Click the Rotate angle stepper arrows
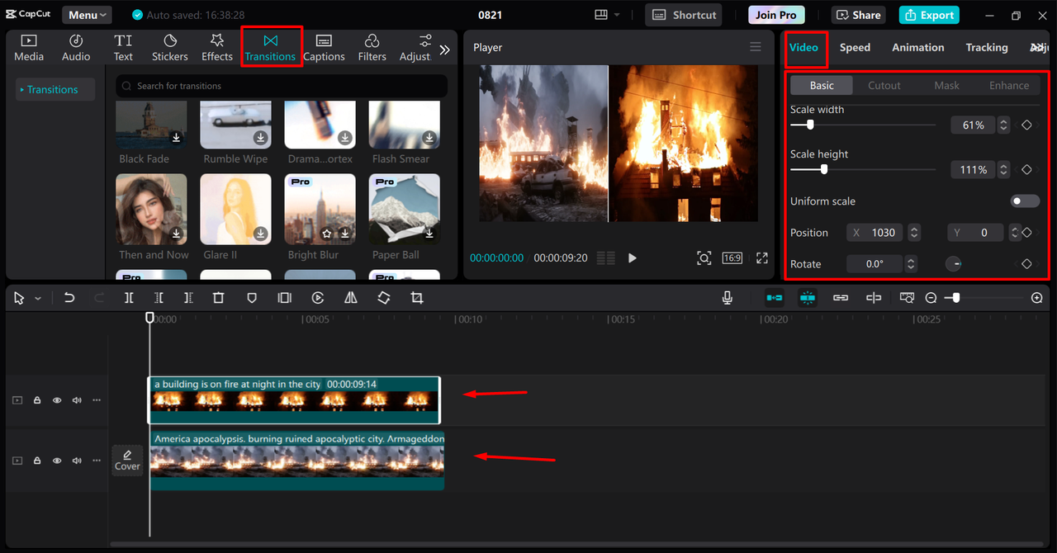The height and width of the screenshot is (553, 1057). (911, 264)
